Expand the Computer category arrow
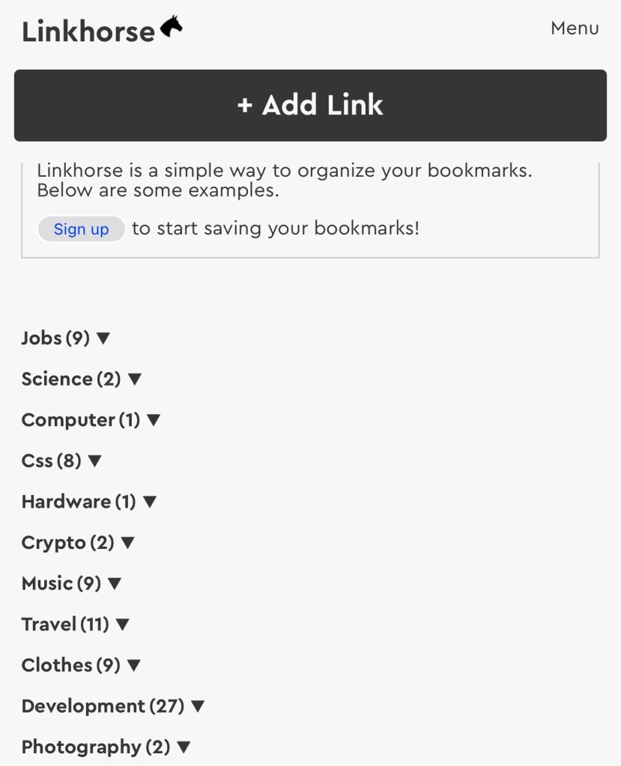Viewport: 621px width, 766px height. pos(154,420)
